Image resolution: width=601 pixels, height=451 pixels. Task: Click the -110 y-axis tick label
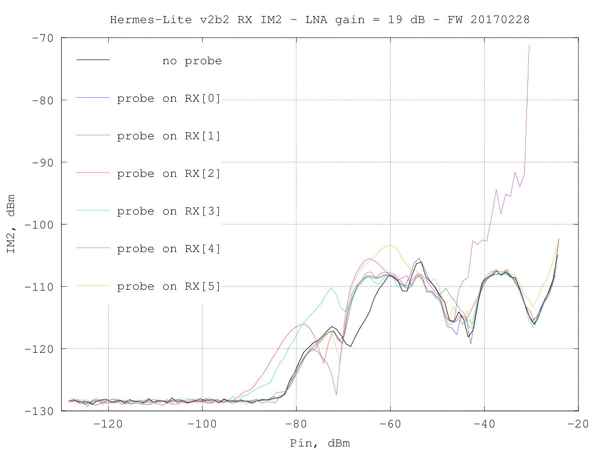click(x=40, y=287)
